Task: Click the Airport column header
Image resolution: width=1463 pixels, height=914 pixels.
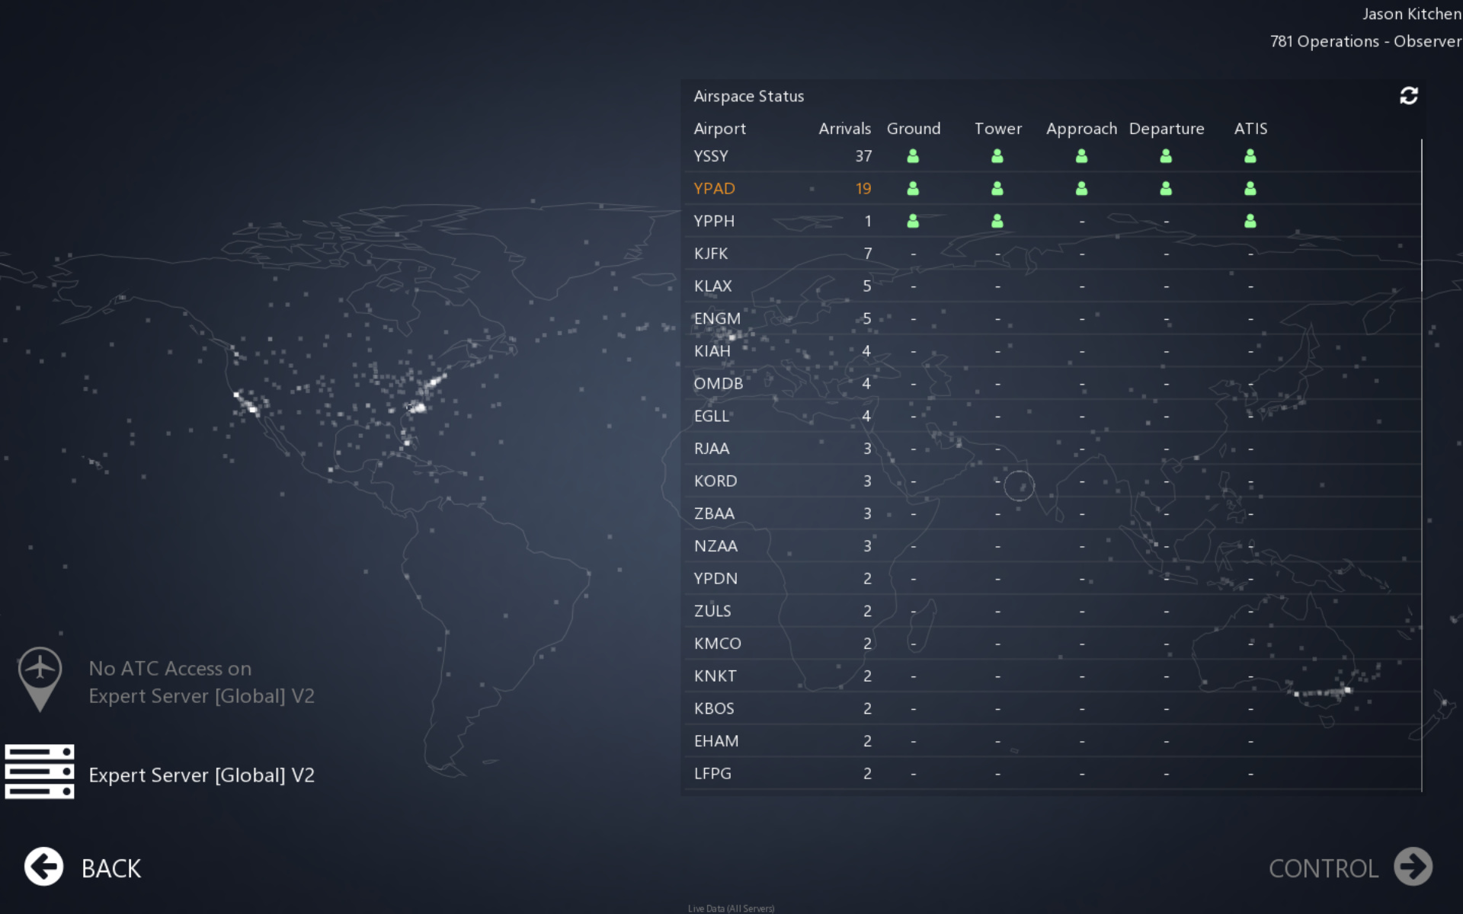Action: pos(719,129)
